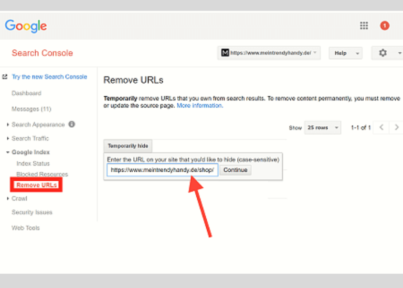Expand the Crawl section
Image resolution: width=403 pixels, height=288 pixels.
[x=8, y=198]
